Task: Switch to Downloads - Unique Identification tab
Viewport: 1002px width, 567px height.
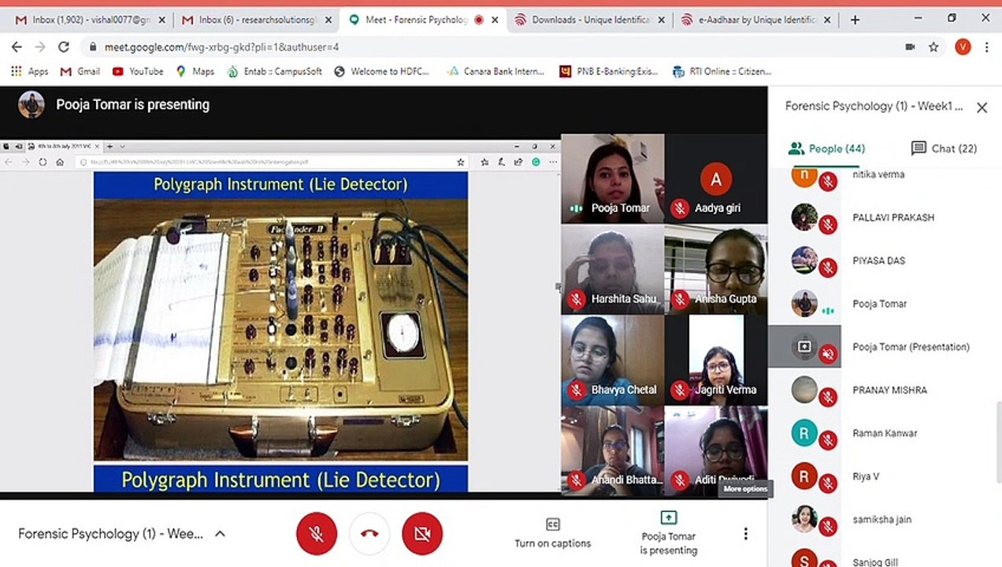Action: [590, 20]
